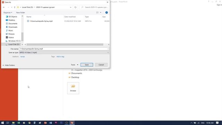Focus the Search box in the Save As dialog
222x125 pixels.
click(94, 7)
